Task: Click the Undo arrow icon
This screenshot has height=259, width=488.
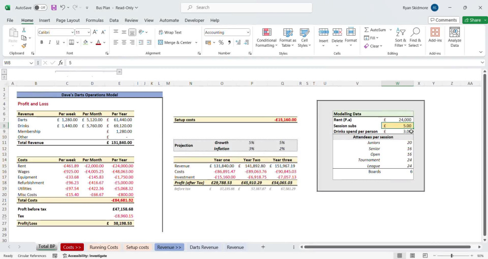Action: (63, 7)
